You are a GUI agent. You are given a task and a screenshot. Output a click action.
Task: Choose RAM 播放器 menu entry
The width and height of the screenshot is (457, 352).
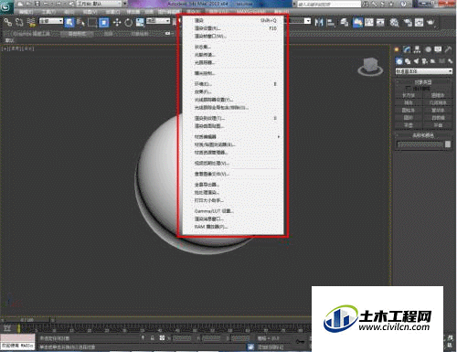(x=233, y=227)
